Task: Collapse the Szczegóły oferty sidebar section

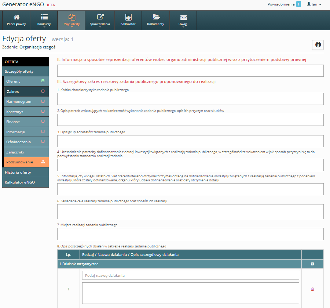Action: coord(25,72)
